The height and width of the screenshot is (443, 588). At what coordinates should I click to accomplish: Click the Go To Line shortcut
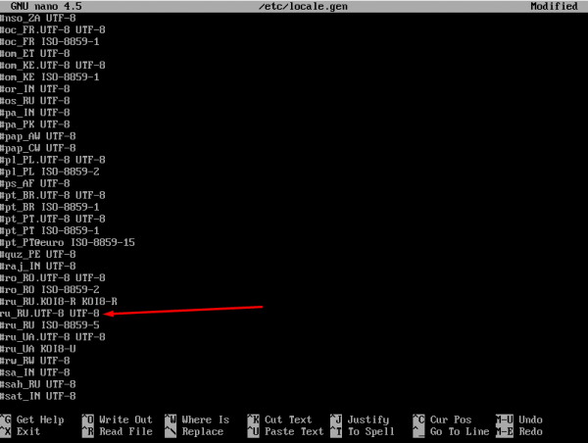pyautogui.click(x=451, y=432)
